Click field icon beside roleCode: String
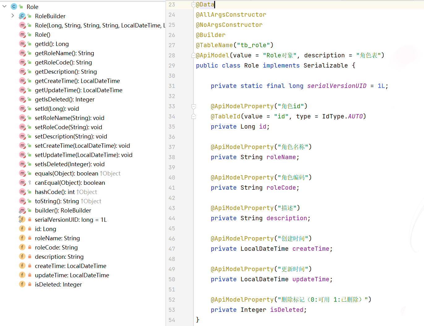The width and height of the screenshot is (424, 326). point(22,247)
